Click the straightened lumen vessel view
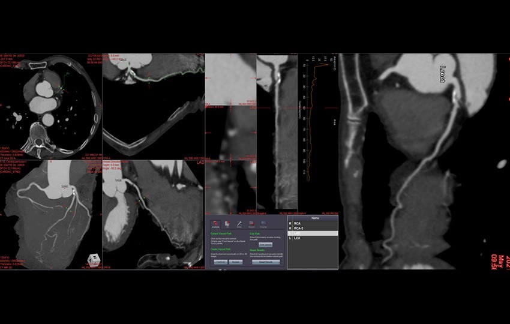 [x=277, y=132]
